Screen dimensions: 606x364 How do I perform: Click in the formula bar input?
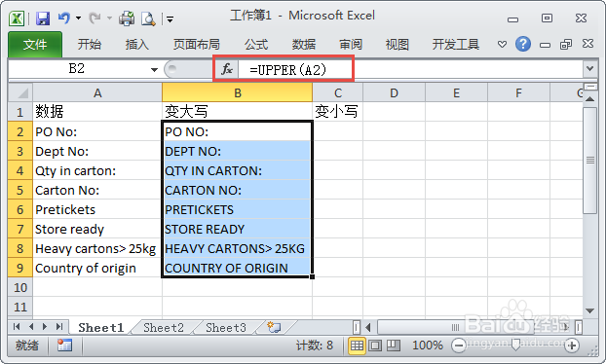click(409, 69)
